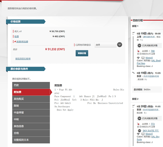The height and width of the screenshot is (147, 163).
Task: Select the 罚款 penalties tab
Action: 31,85
